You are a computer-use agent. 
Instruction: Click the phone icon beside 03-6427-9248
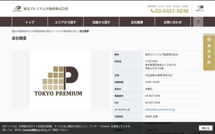click(153, 11)
